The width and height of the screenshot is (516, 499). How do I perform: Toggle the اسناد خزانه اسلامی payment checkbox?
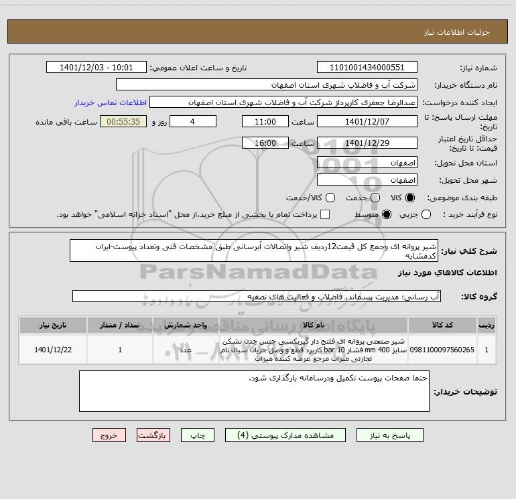[325, 214]
